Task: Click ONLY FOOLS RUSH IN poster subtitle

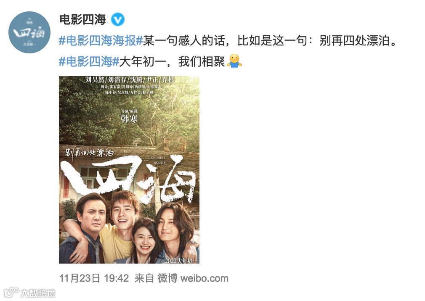Action: click(157, 160)
